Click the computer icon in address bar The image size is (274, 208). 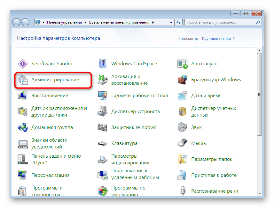click(x=38, y=22)
